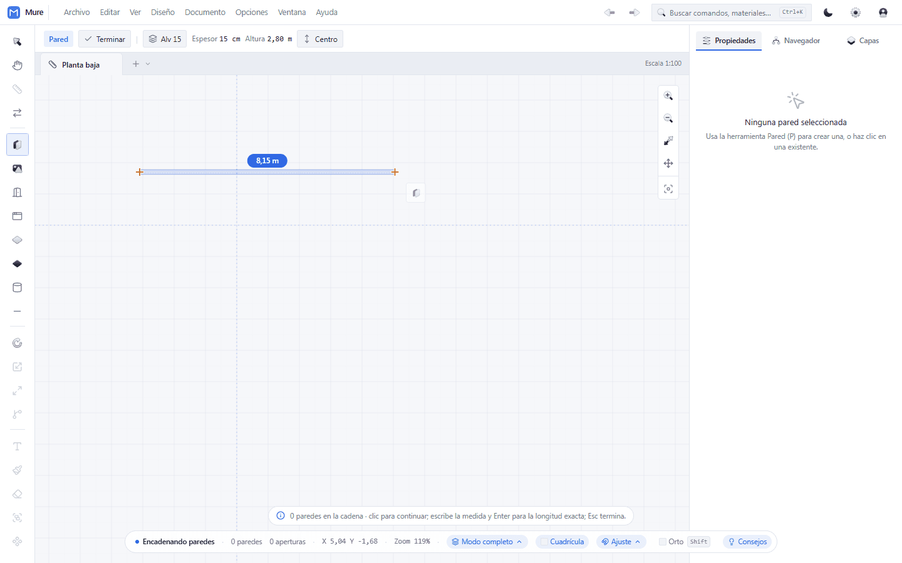Open the Archivo menu
This screenshot has height=563, width=902.
[77, 13]
